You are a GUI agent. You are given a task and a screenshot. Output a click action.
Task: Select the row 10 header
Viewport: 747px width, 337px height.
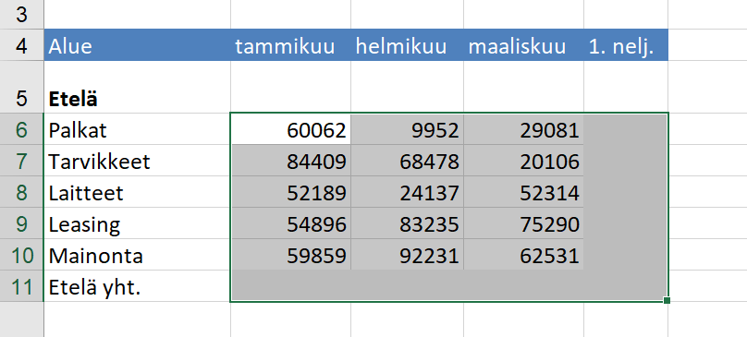22,255
